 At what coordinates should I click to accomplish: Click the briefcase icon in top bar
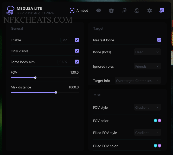point(111,10)
